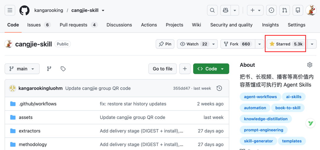Open the Pull requests tab

(x=79, y=25)
